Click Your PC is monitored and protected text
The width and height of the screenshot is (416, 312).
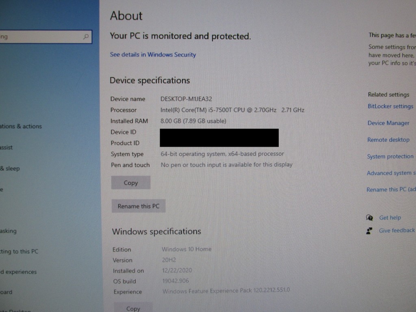click(180, 36)
